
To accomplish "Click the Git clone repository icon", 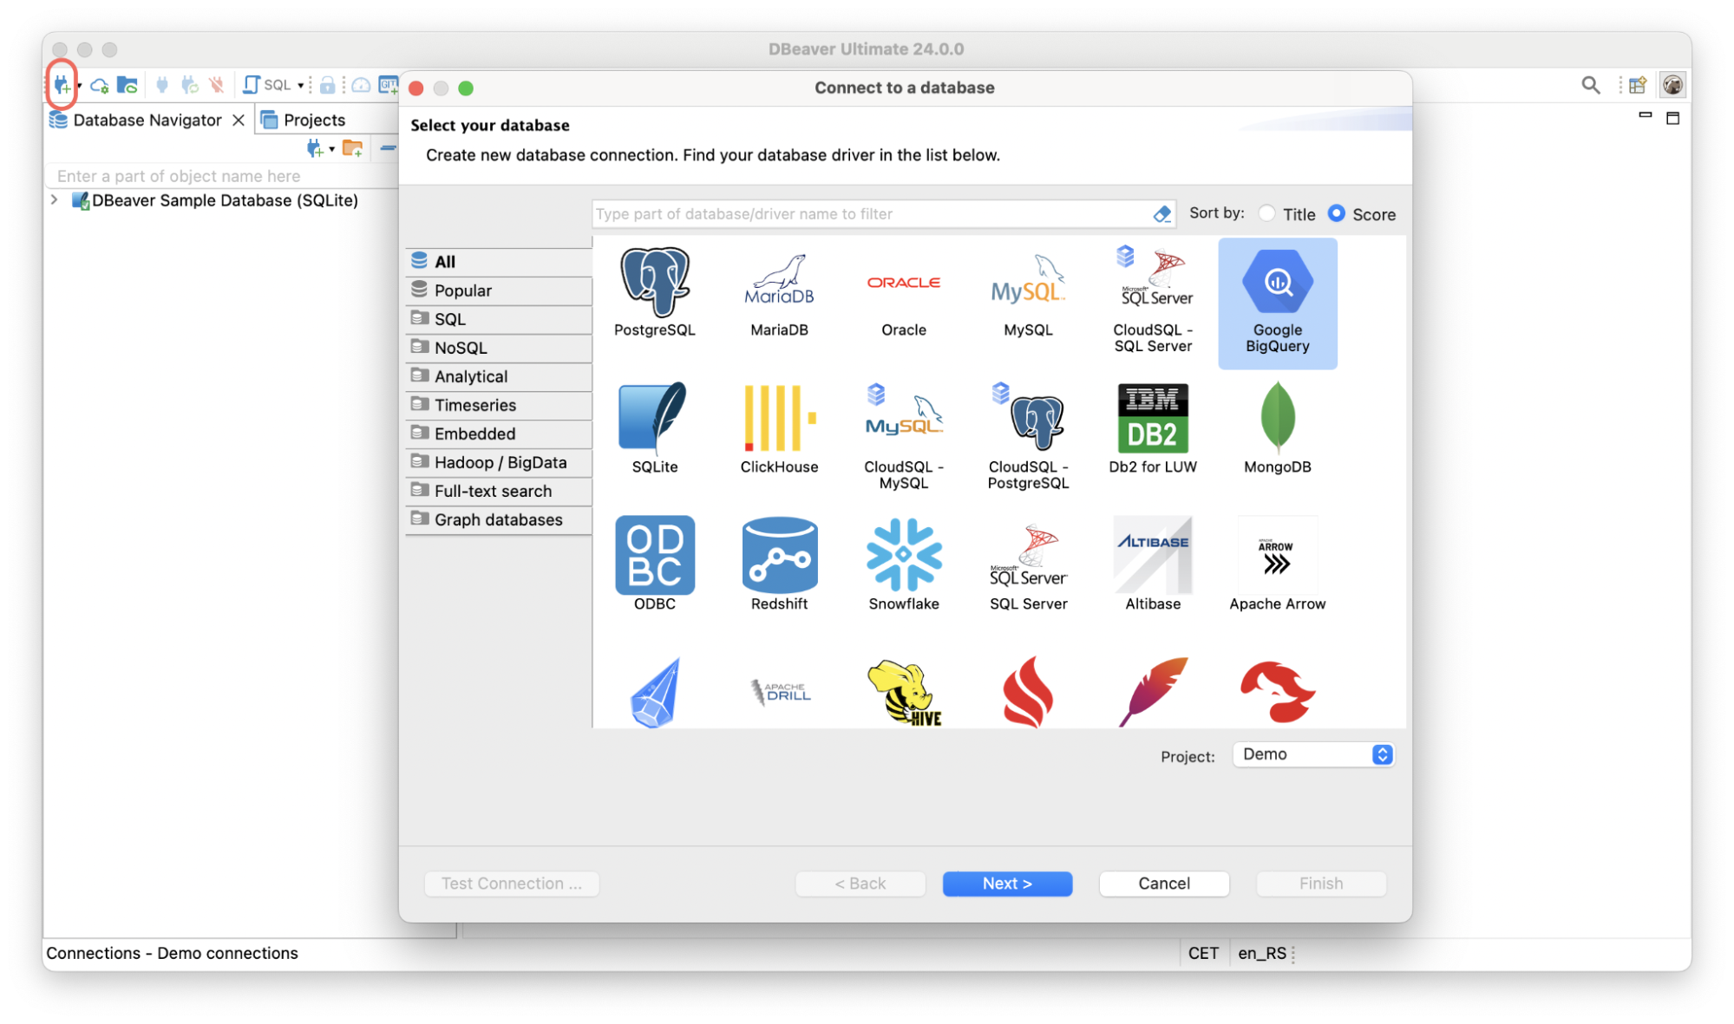I will [389, 84].
